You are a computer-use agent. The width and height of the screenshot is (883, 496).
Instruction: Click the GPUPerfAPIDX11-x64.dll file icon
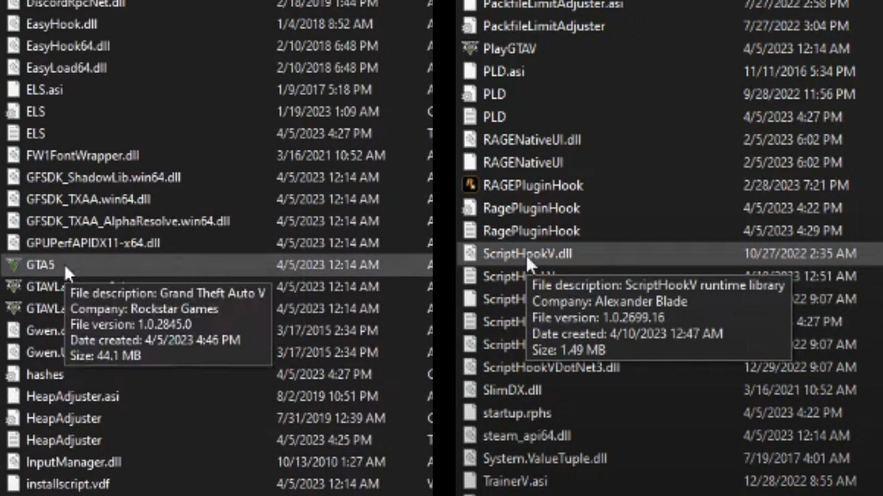(14, 243)
